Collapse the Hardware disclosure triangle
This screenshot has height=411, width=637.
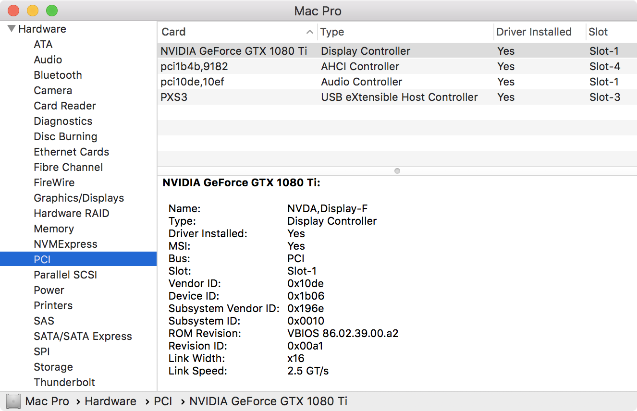(x=12, y=29)
